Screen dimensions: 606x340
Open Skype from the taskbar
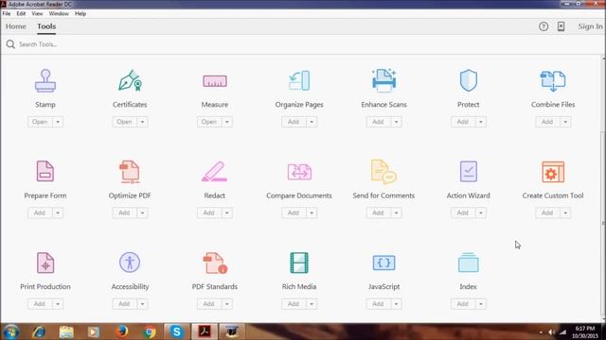point(177,331)
